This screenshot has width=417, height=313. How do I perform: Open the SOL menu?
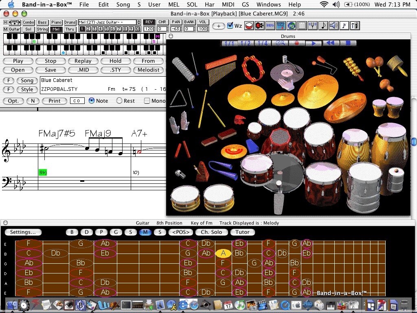coord(192,4)
